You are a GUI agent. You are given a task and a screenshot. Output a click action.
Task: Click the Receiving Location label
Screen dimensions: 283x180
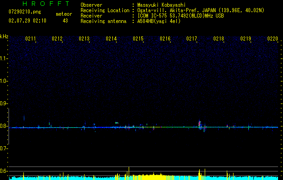105,10
